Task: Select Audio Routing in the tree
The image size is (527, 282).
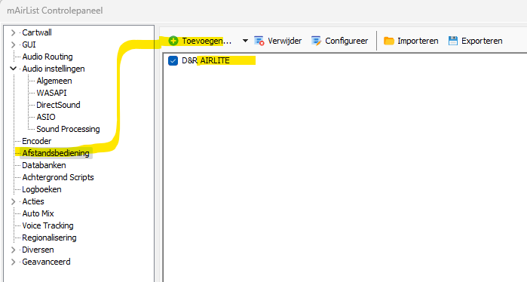Action: tap(47, 57)
